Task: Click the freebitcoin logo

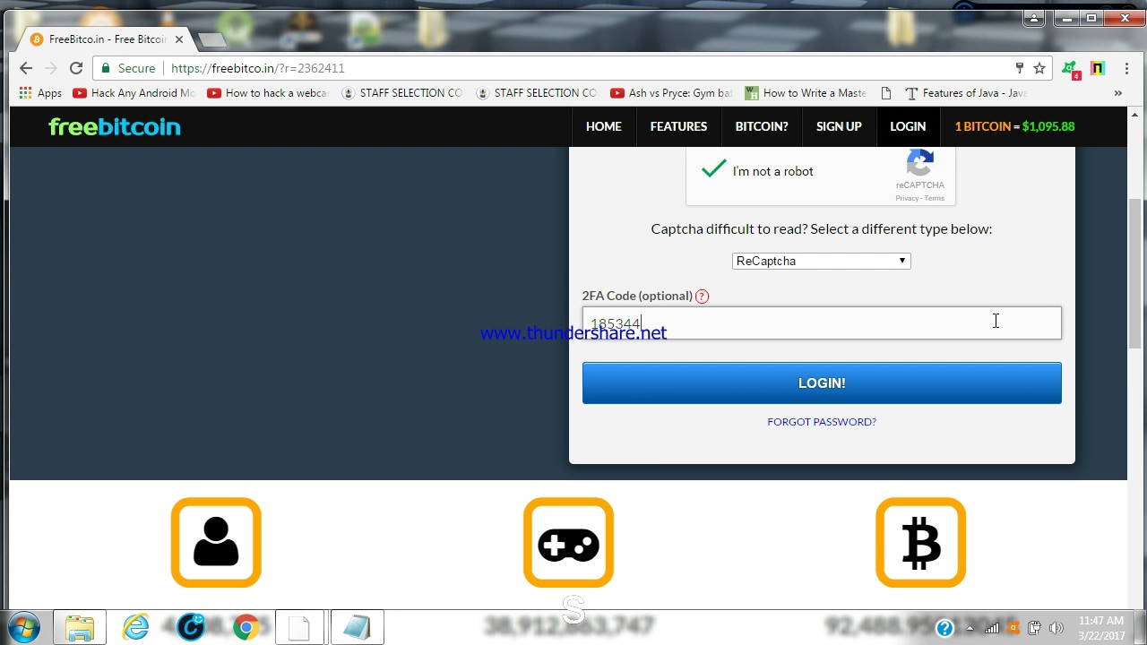Action: (x=115, y=126)
